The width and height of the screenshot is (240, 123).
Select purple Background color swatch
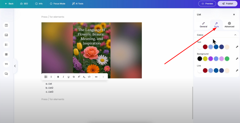(x=211, y=59)
